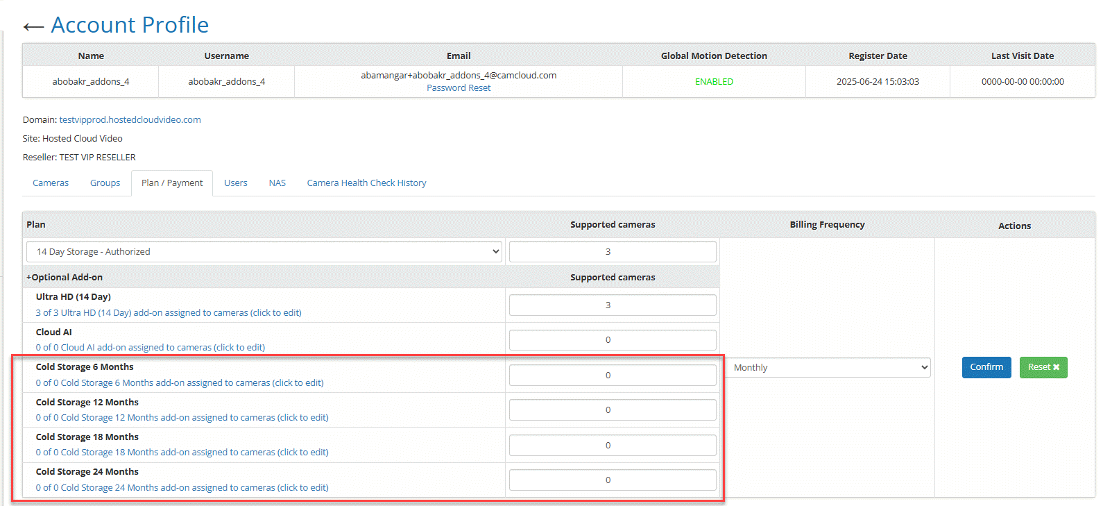Click the Register Date column header

coord(878,56)
